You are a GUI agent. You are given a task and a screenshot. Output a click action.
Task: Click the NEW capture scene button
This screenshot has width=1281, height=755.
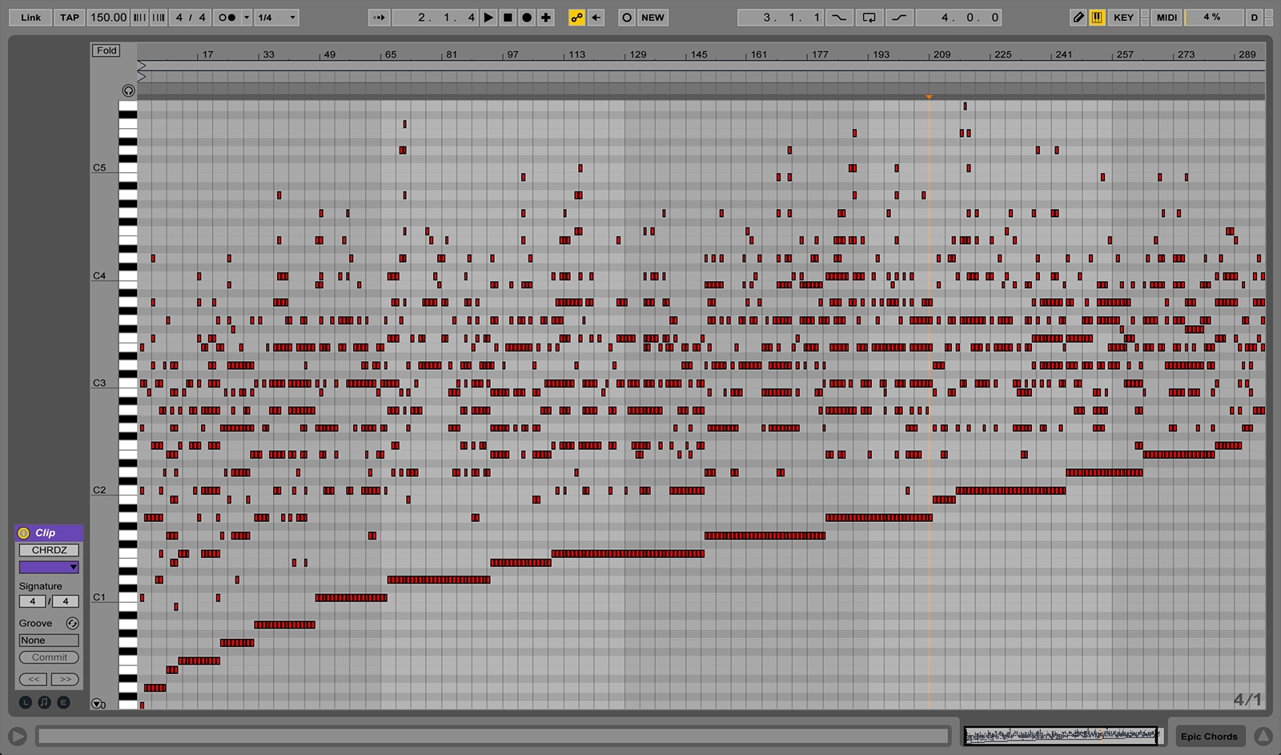[x=653, y=18]
